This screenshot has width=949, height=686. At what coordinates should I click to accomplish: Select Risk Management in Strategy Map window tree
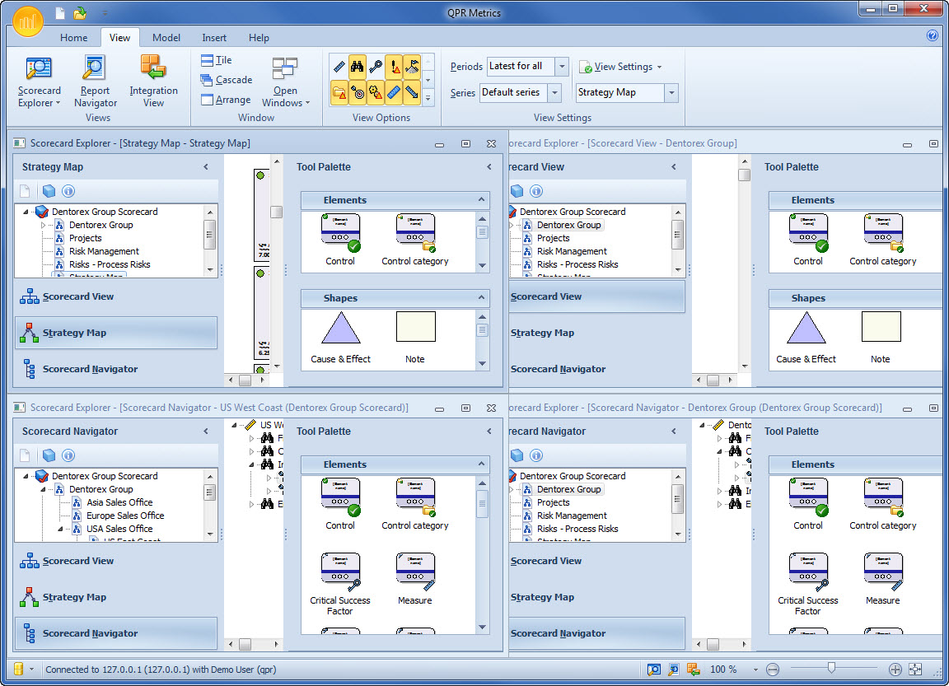coord(104,251)
